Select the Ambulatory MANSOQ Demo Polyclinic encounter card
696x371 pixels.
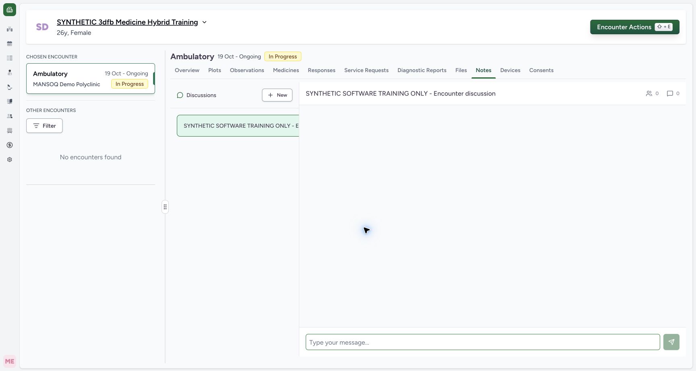[91, 79]
